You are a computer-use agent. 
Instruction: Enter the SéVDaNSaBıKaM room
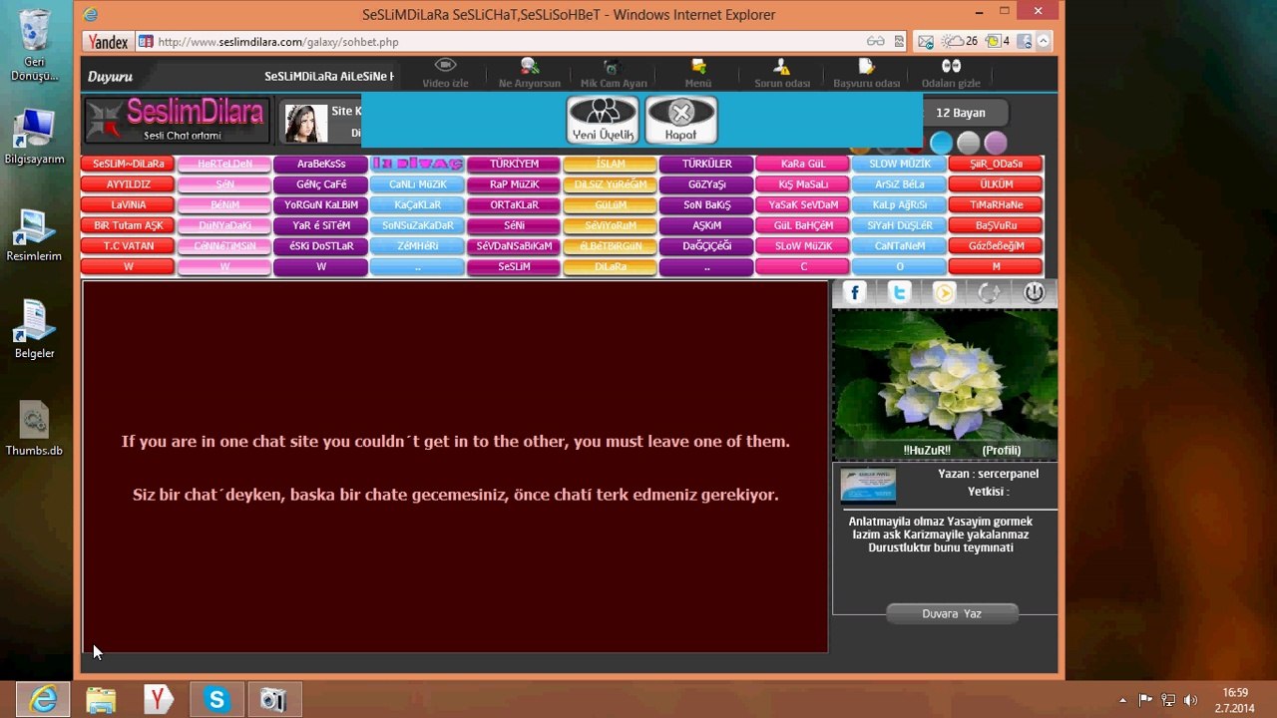click(514, 245)
